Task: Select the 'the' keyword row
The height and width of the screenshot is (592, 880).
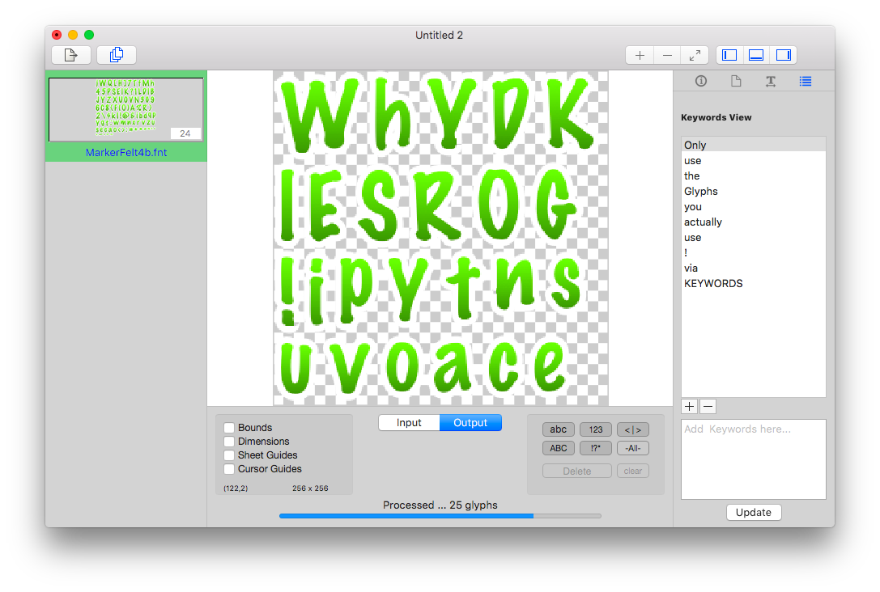Action: [x=754, y=175]
